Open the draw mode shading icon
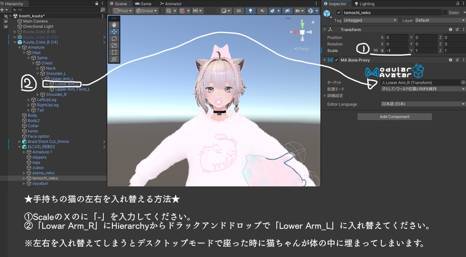 tap(224, 11)
